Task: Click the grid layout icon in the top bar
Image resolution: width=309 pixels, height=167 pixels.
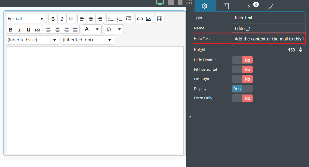Action: [189, 2]
